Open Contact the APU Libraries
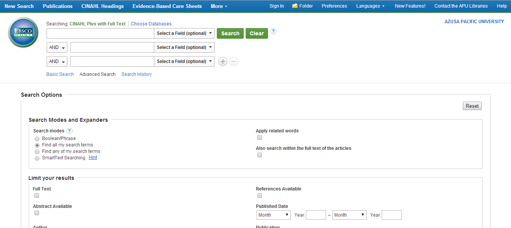The image size is (511, 228). (461, 6)
